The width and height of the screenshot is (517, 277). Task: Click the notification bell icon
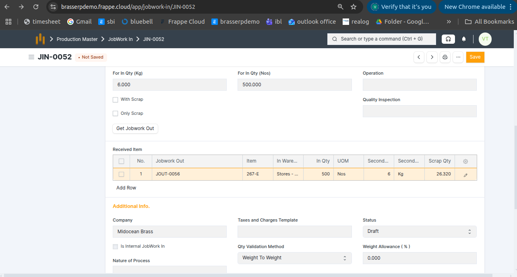tap(464, 39)
